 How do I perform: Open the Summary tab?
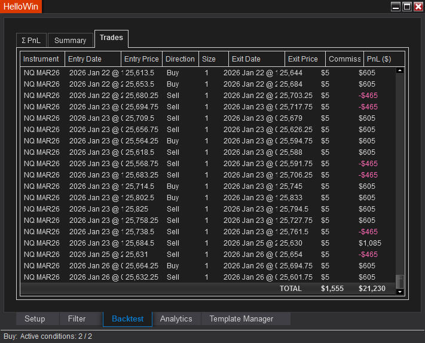70,40
